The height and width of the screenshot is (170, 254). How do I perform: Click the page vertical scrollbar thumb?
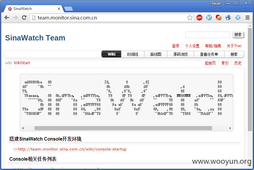click(250, 79)
